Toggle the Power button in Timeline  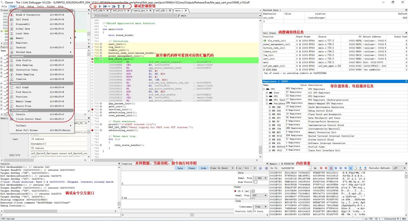192,168
